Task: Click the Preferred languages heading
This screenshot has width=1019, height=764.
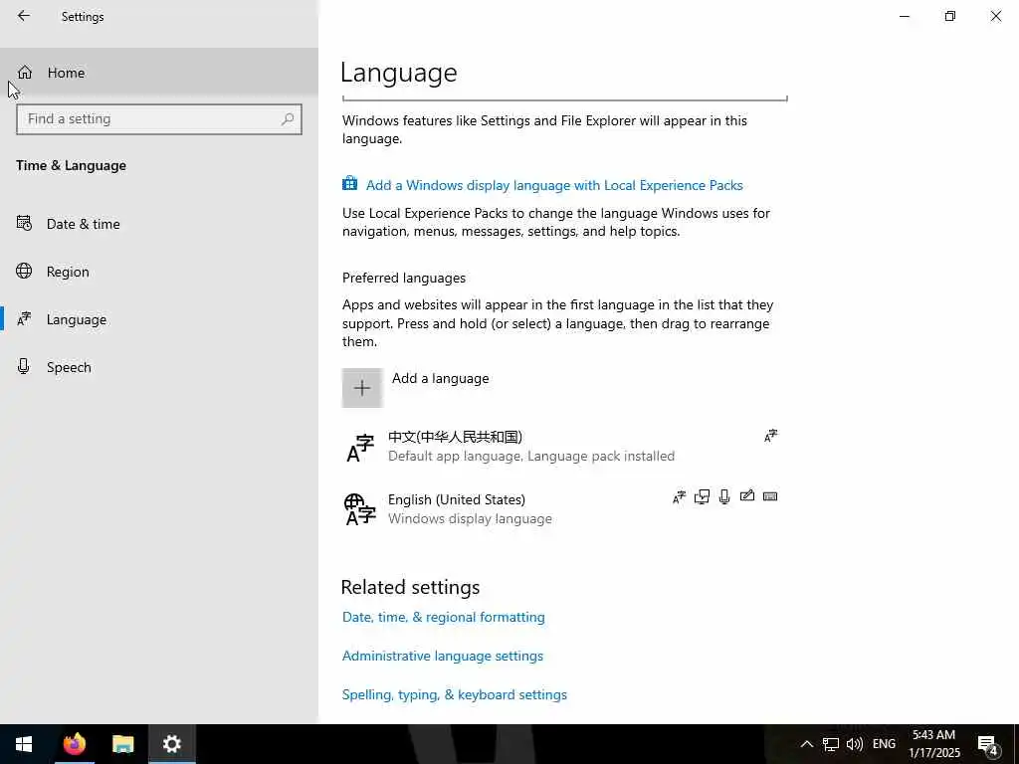Action: [404, 279]
